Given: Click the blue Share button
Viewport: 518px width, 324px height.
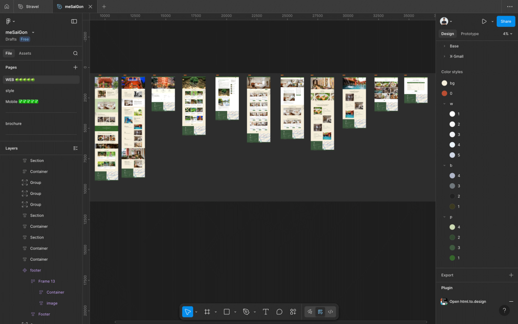Looking at the screenshot, I should pos(505,21).
